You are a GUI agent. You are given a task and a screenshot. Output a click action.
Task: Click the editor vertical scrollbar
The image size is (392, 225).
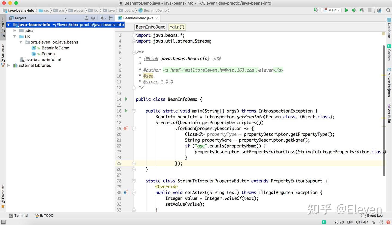click(384, 109)
